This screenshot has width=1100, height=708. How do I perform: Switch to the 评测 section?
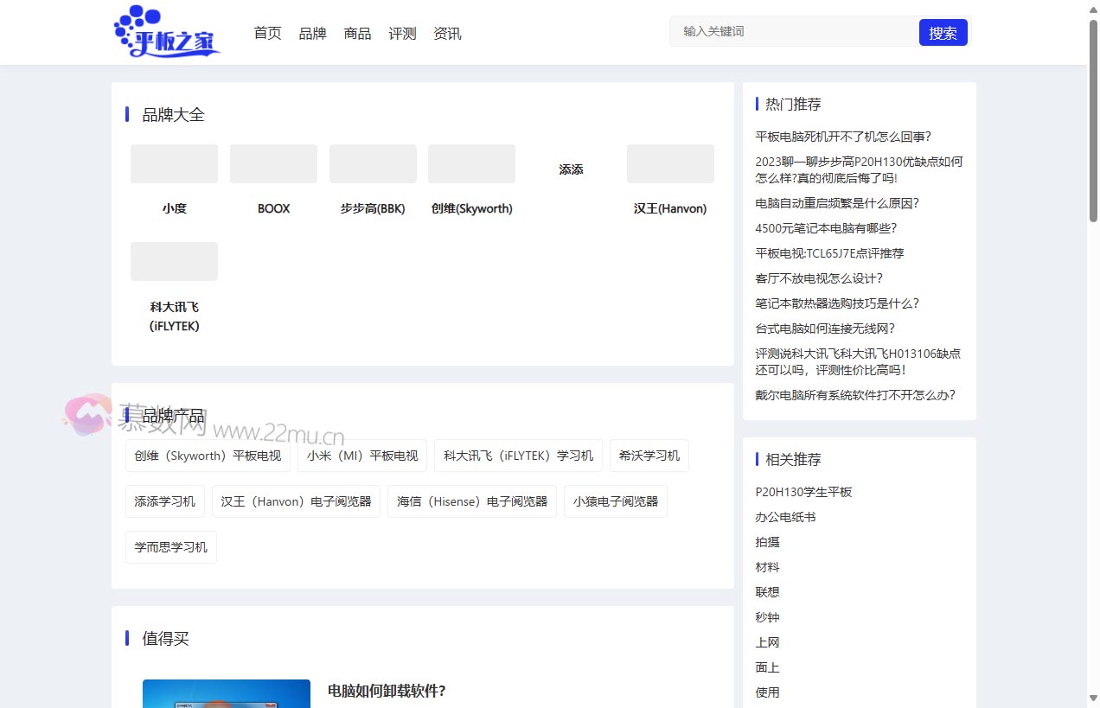(x=402, y=33)
